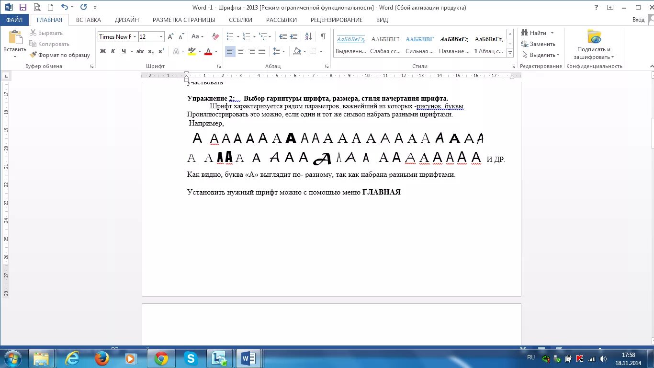Toggle left alignment button
This screenshot has width=654, height=368.
230,51
